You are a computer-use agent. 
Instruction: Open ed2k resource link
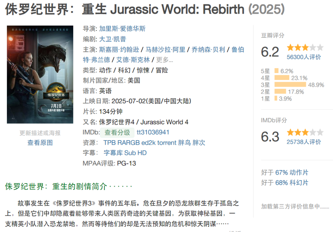tap(148, 143)
